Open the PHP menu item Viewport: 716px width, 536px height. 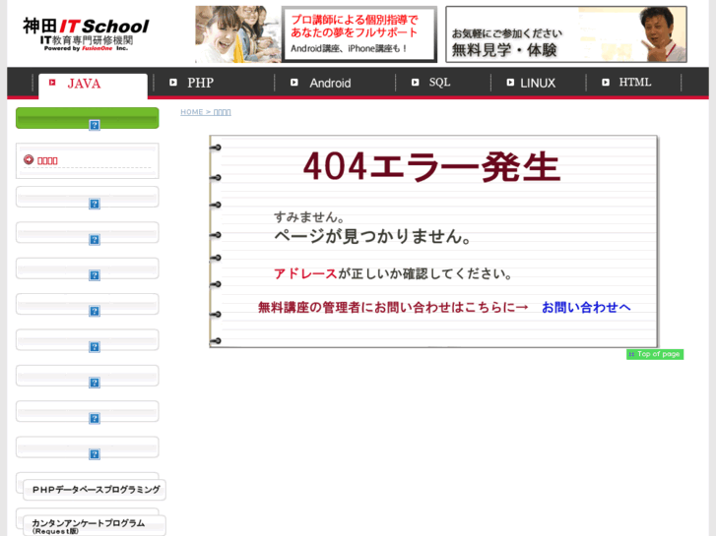pyautogui.click(x=201, y=83)
